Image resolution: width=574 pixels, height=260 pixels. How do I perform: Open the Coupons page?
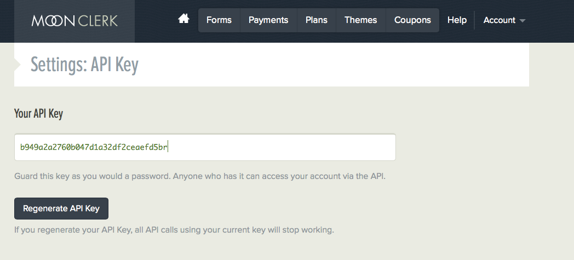pos(412,20)
